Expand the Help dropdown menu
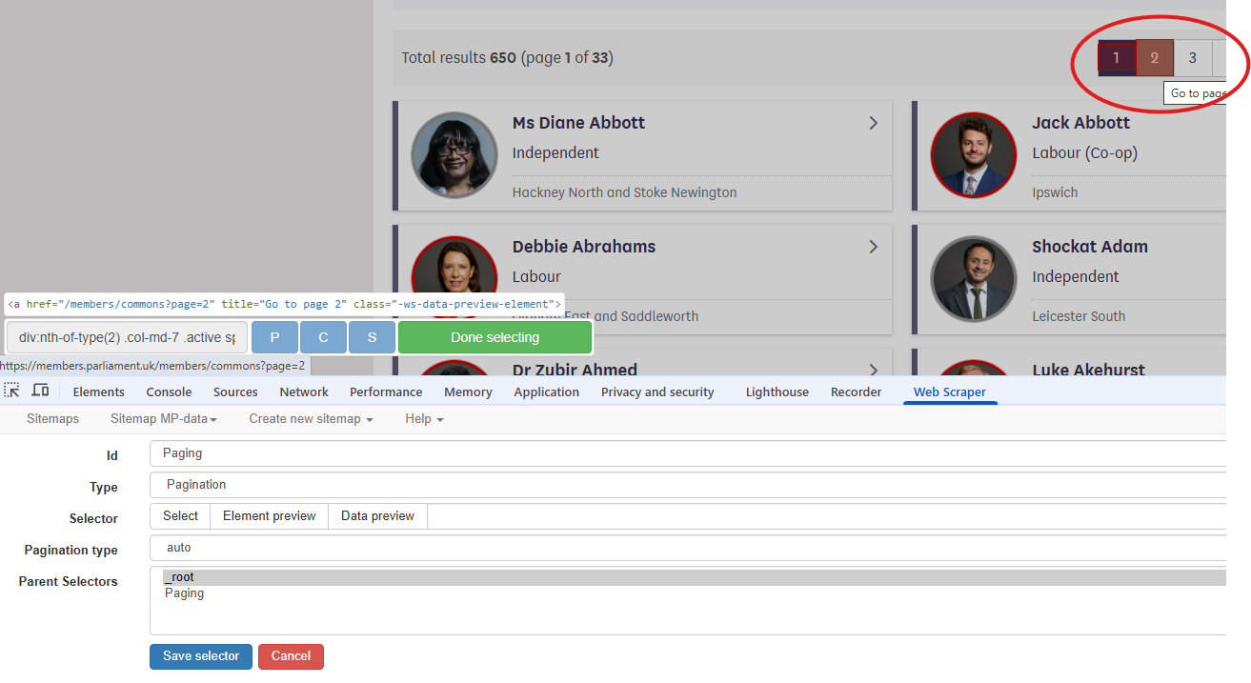 click(x=423, y=418)
